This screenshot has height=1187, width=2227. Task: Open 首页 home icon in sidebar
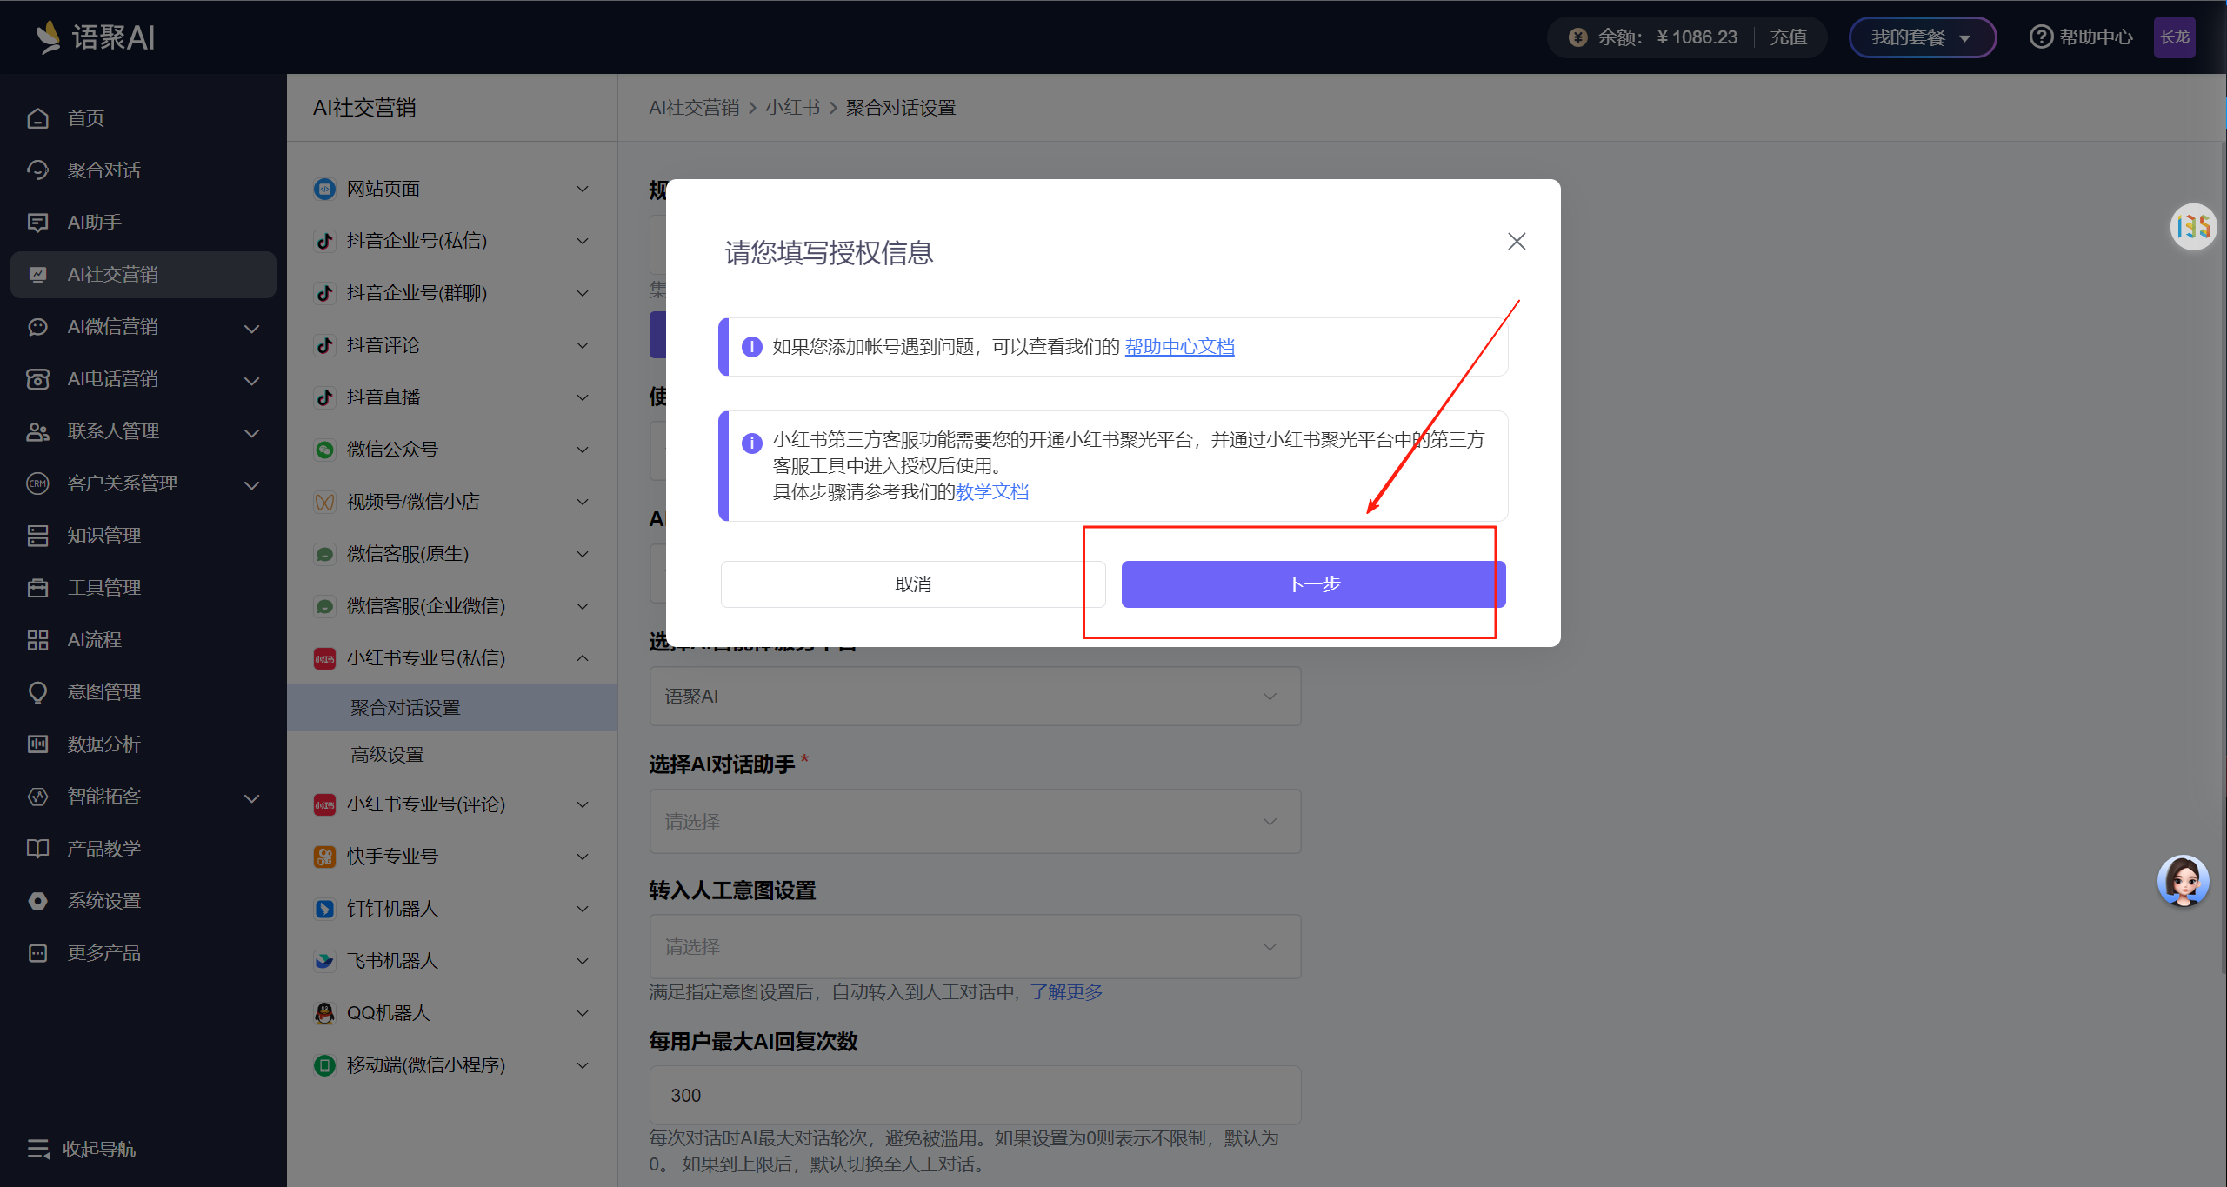(37, 118)
